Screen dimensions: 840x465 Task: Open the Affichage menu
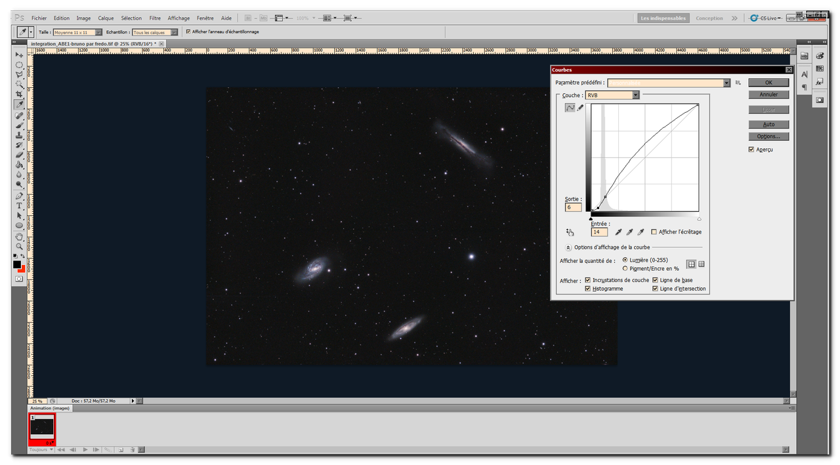[x=178, y=18]
